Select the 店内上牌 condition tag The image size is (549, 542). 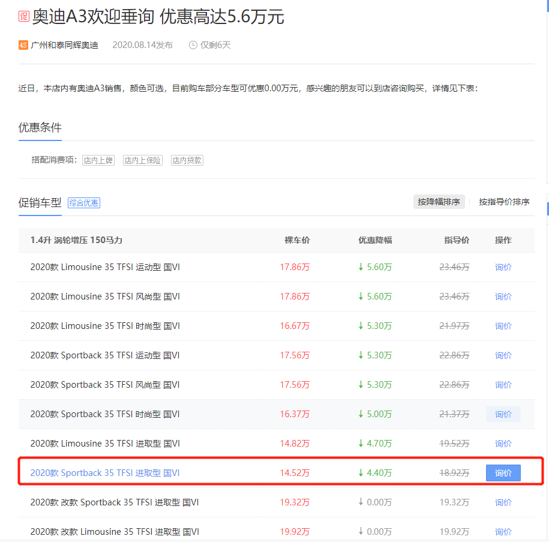[98, 160]
